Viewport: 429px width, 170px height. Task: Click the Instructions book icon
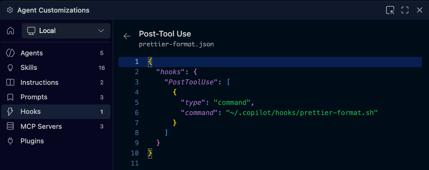[10, 82]
